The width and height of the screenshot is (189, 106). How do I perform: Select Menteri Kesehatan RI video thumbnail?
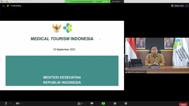coord(157,56)
